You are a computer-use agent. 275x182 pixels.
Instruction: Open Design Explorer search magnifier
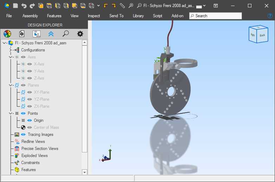[65, 34]
